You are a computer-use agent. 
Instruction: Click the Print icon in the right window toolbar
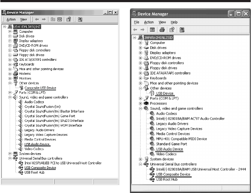(x=162, y=29)
